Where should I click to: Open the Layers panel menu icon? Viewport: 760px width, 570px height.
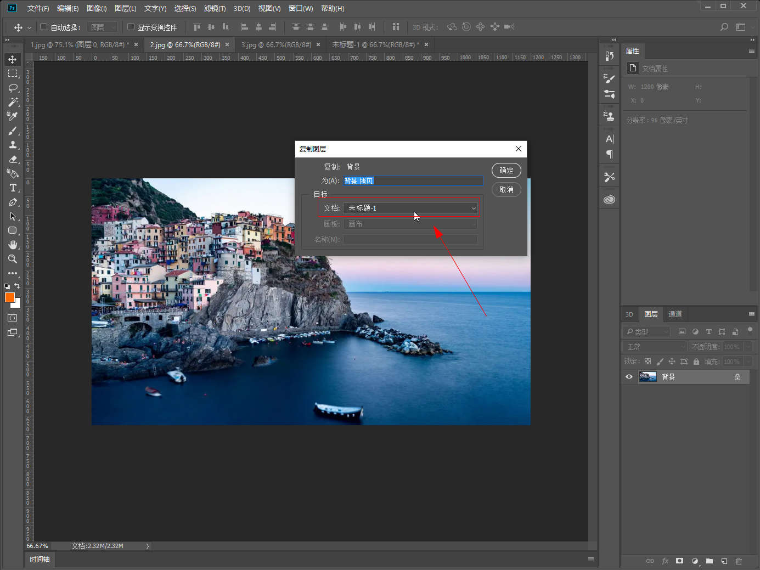(751, 314)
